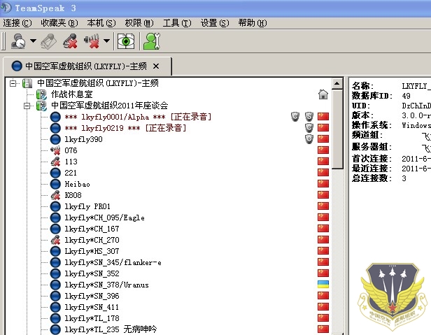The width and height of the screenshot is (431, 335).
Task: Toggle the subscribe-to-all-channels eye icon
Action: click(126, 41)
